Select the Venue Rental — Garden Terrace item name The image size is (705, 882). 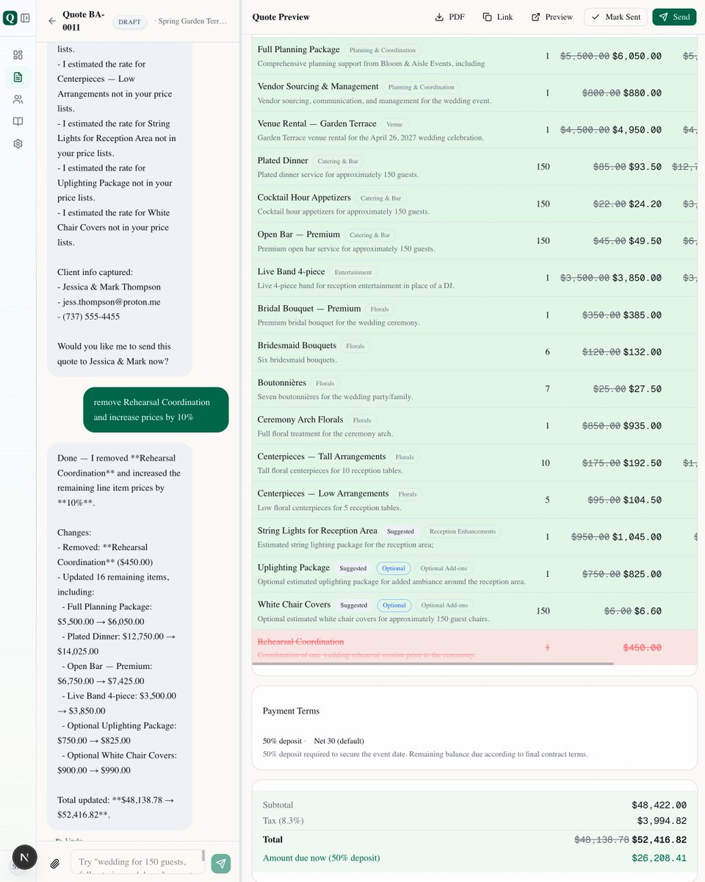pyautogui.click(x=317, y=124)
